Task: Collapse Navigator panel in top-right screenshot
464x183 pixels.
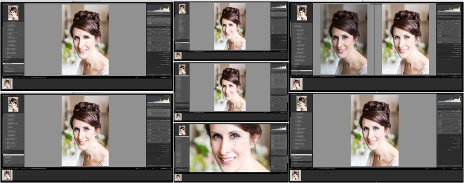Action: point(292,4)
